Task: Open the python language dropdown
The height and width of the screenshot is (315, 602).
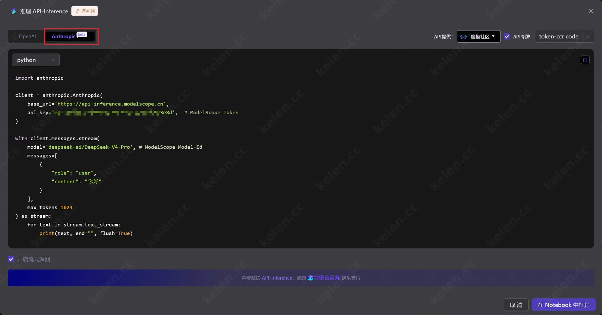Action: point(36,60)
